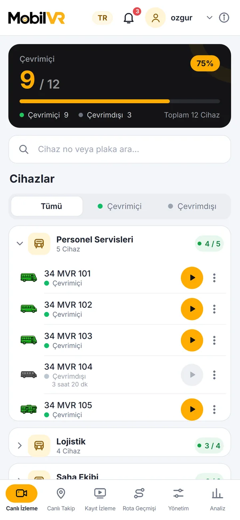Collapse the Personel Servisleri group
The width and height of the screenshot is (240, 520).
click(x=20, y=244)
